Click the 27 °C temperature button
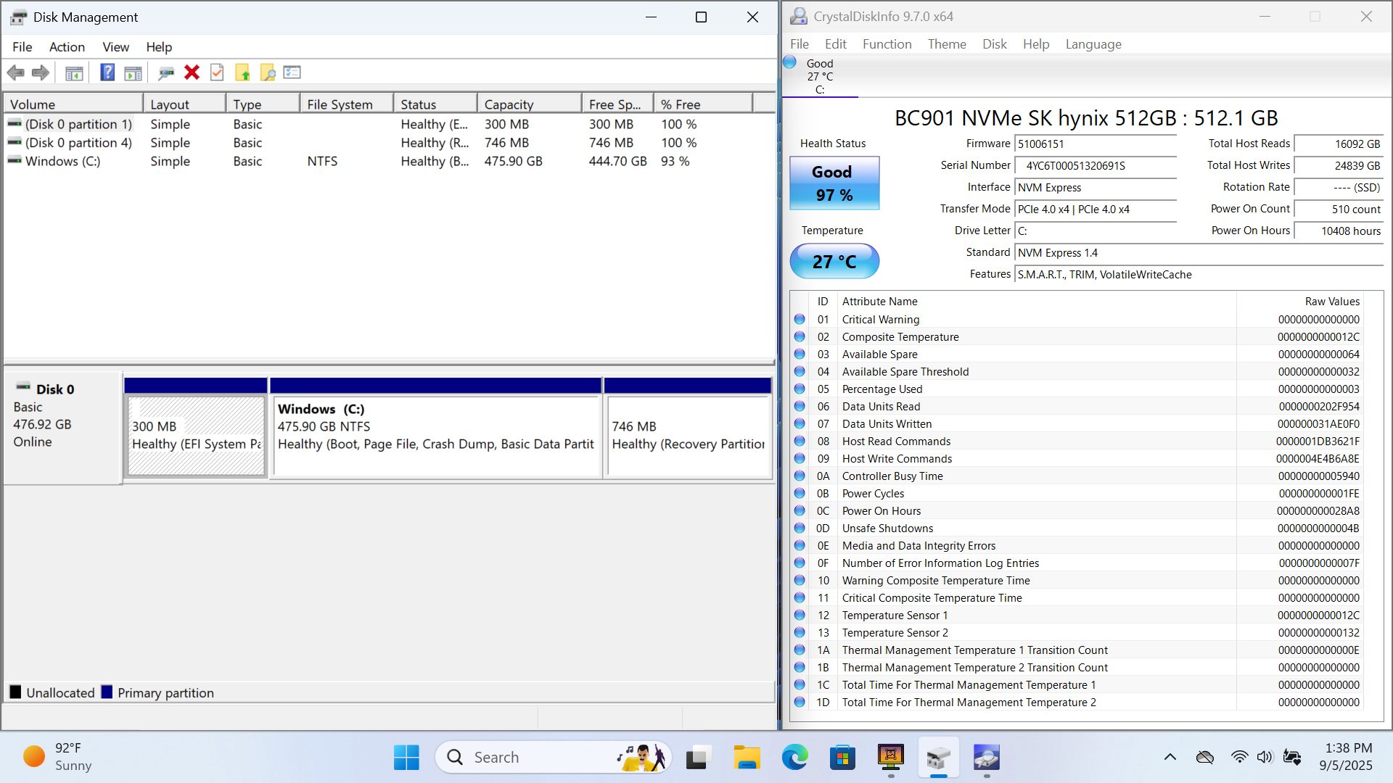1393x783 pixels. pyautogui.click(x=834, y=261)
